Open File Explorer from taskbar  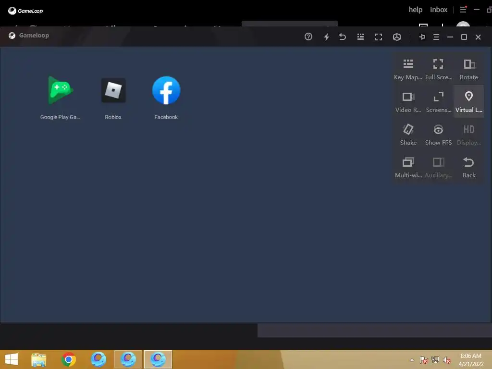[x=38, y=359]
